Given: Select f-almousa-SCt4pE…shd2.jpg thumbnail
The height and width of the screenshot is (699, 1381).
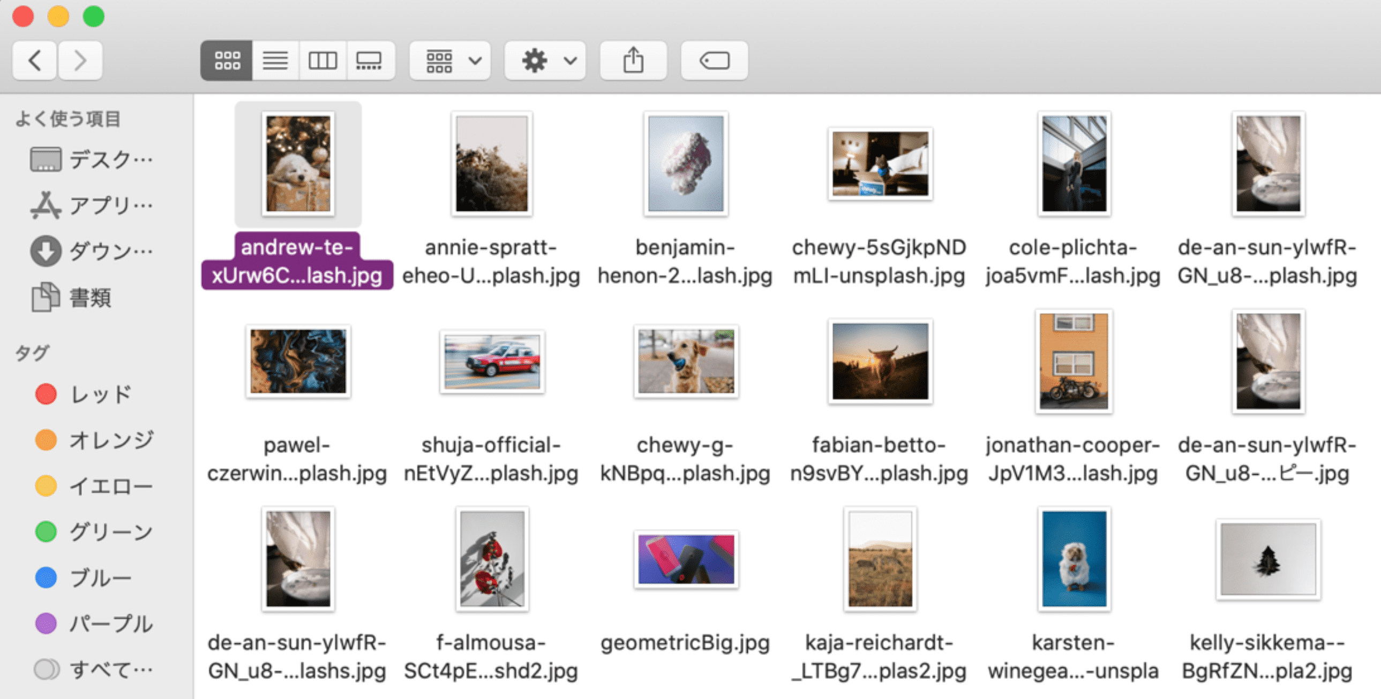Looking at the screenshot, I should click(492, 559).
